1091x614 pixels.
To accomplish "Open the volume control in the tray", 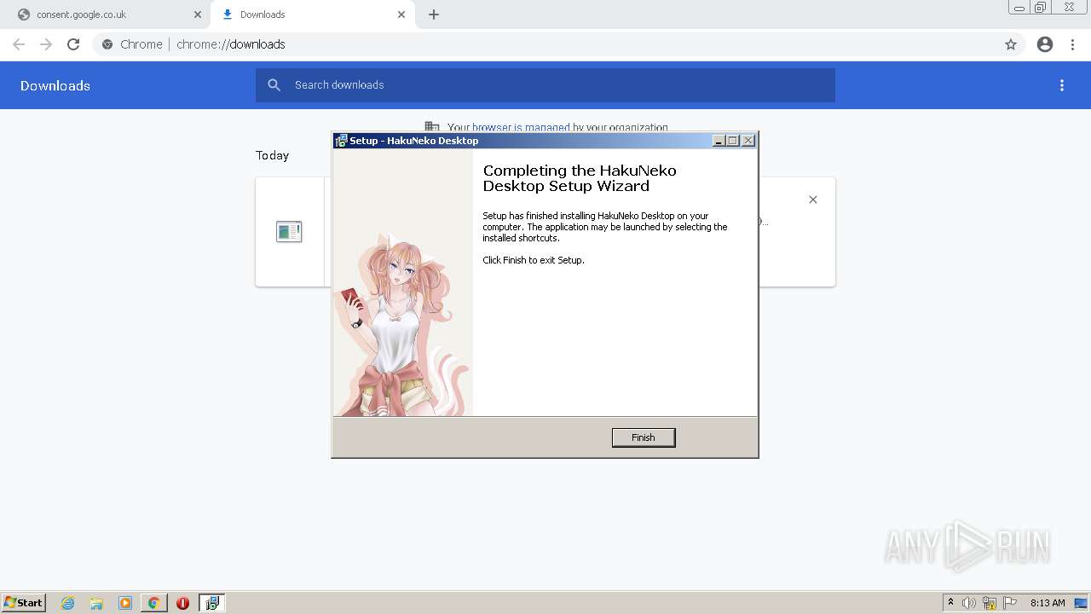I will (x=969, y=603).
